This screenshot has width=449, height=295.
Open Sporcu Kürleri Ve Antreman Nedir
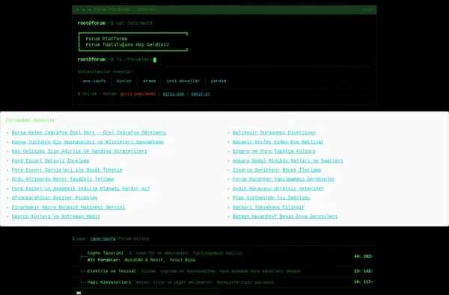tap(56, 217)
